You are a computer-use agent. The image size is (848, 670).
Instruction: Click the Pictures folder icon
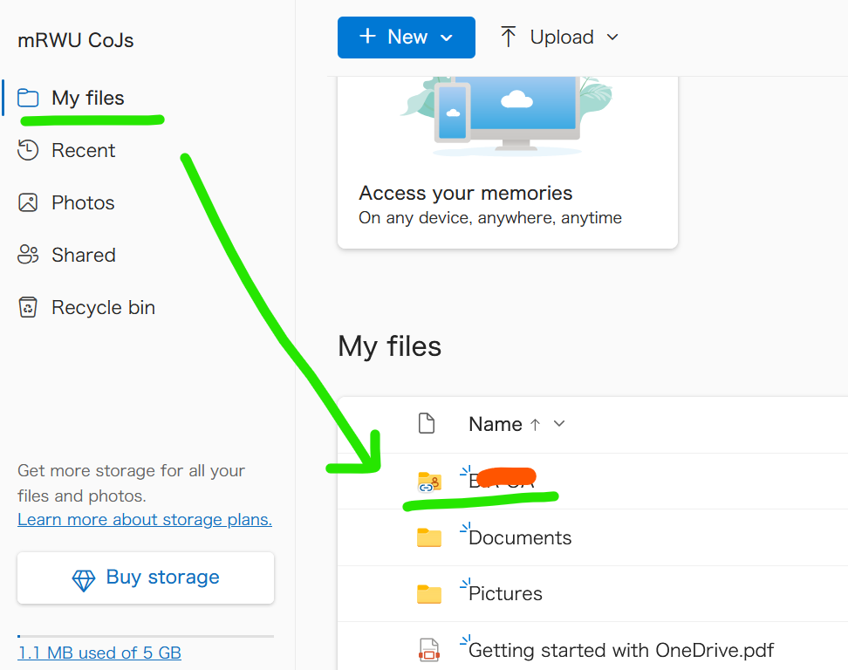click(x=429, y=594)
